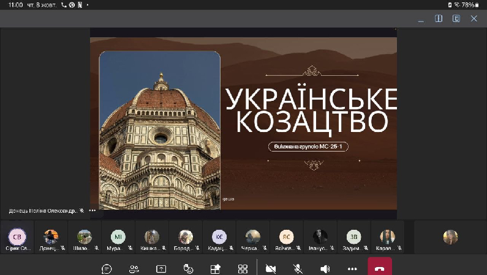The height and width of the screenshot is (275, 487).
Task: Select the Івануо participant tile
Action: click(320, 237)
